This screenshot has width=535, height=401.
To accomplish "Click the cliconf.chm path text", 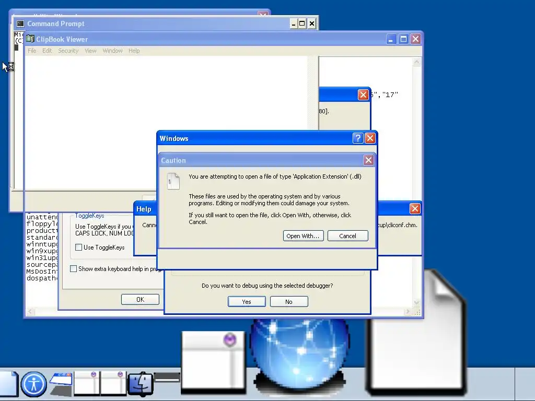I will point(398,225).
